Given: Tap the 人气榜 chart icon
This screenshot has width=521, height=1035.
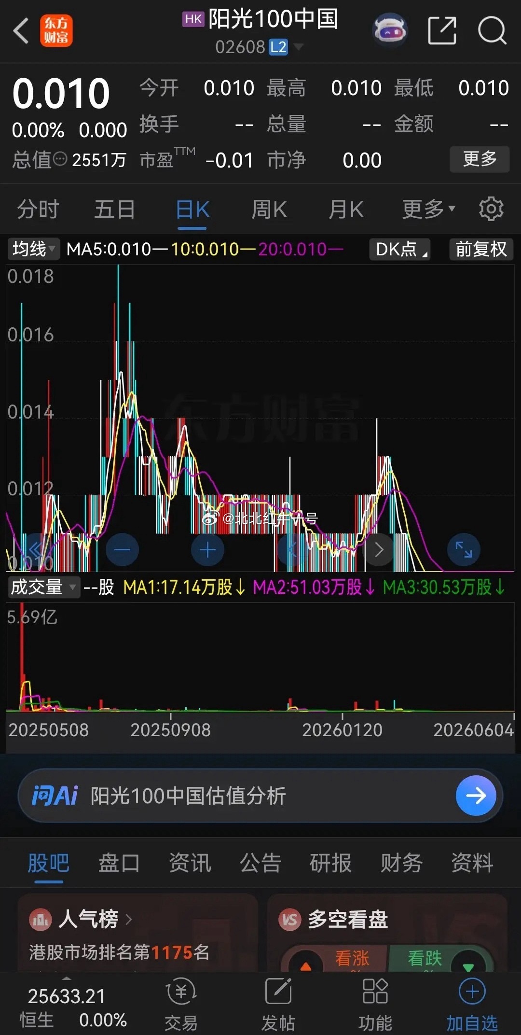Looking at the screenshot, I should [40, 919].
